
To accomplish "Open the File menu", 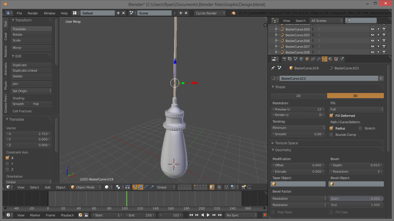I will pyautogui.click(x=19, y=13).
